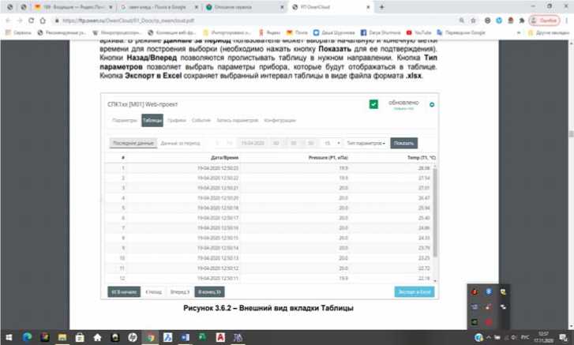This screenshot has width=574, height=345.
Task: Open Google Chrome from the taskbar
Action: 150,337
